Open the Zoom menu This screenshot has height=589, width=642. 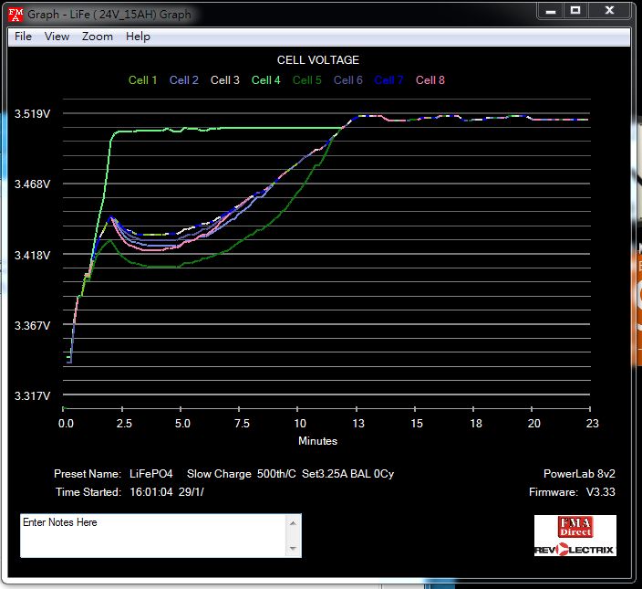coord(98,37)
